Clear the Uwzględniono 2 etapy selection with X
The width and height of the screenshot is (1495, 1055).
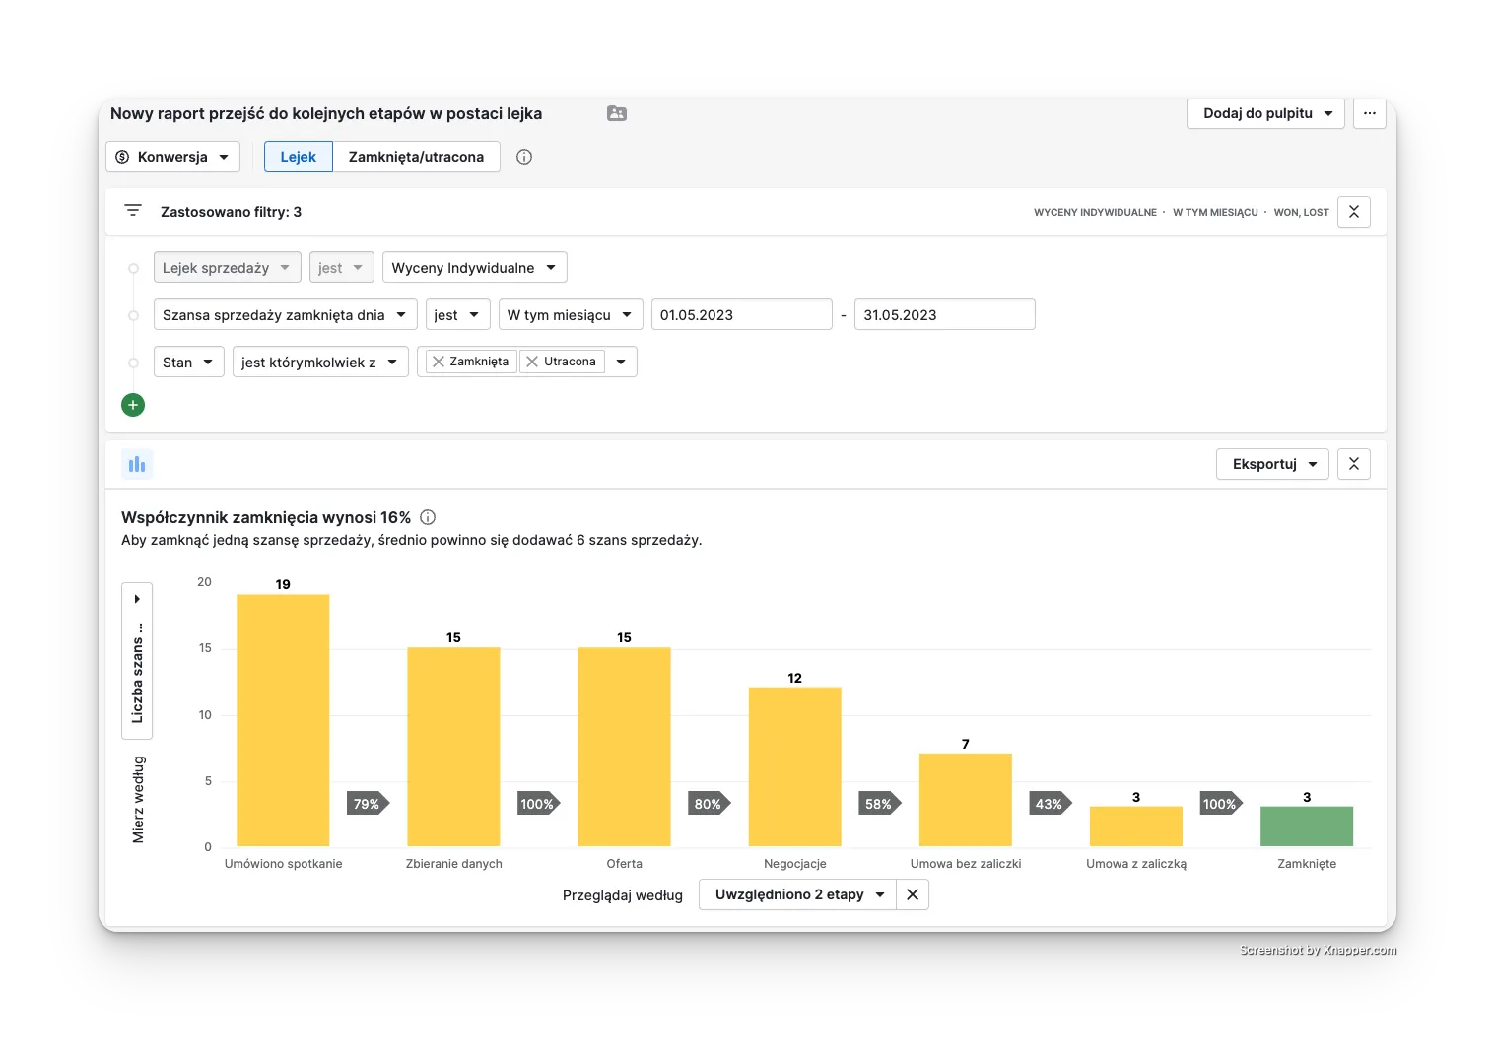pos(913,894)
